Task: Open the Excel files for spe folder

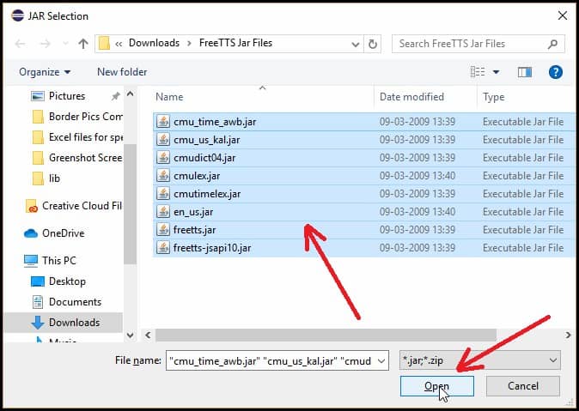Action: (77, 137)
